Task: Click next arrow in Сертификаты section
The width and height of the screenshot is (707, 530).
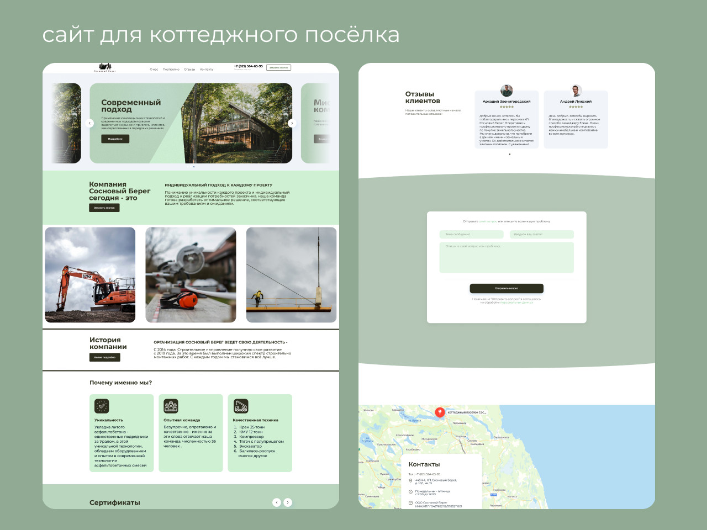Action: click(x=288, y=502)
